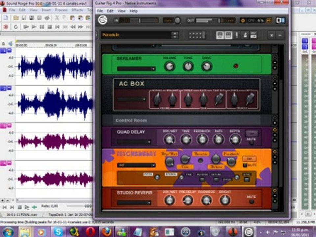Image resolution: width=316 pixels, height=237 pixels.
Task: Click the Studio Reverb ROOMSIZE knob
Action: pos(206,200)
